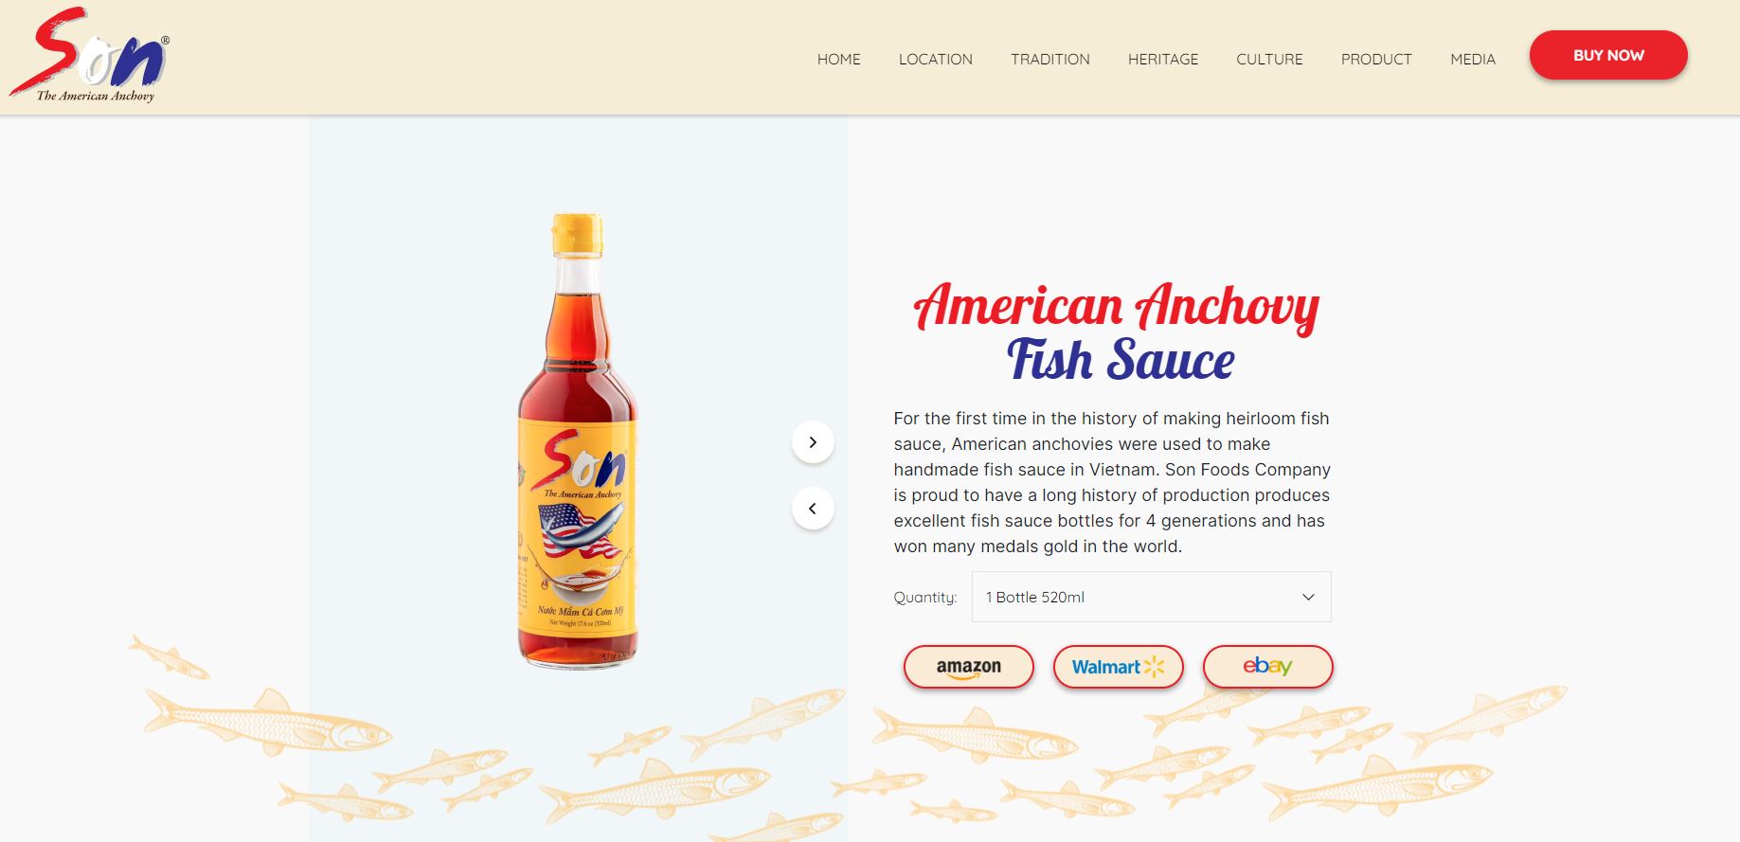1740x842 pixels.
Task: Open the MEDIA menu link
Action: tap(1473, 59)
